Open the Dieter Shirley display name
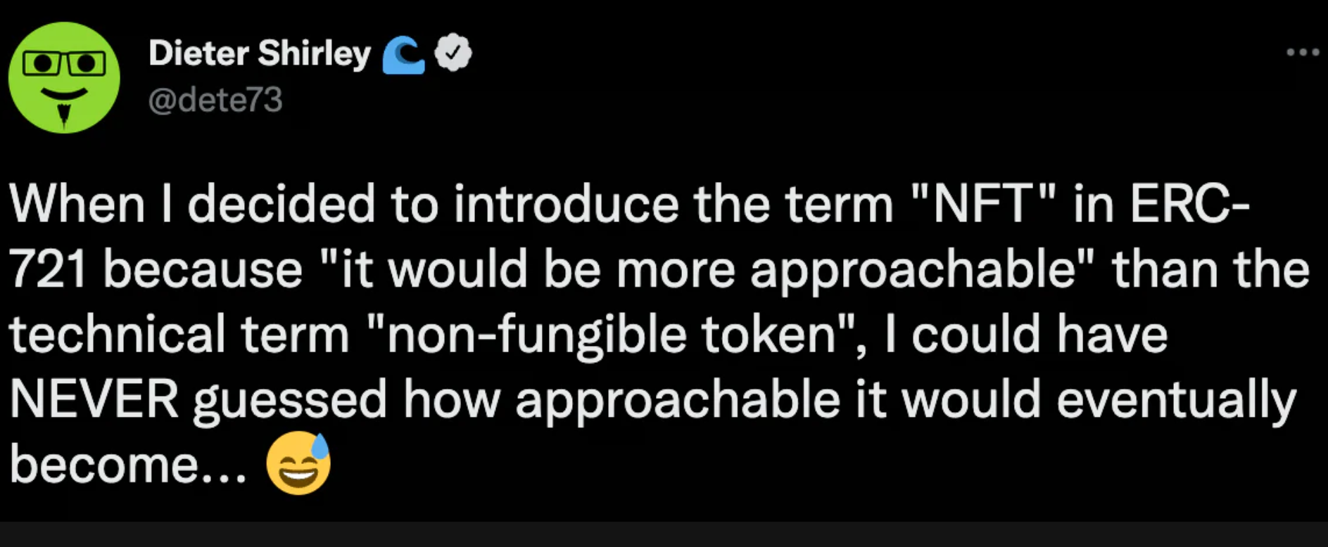Image resolution: width=1328 pixels, height=547 pixels. pos(260,53)
